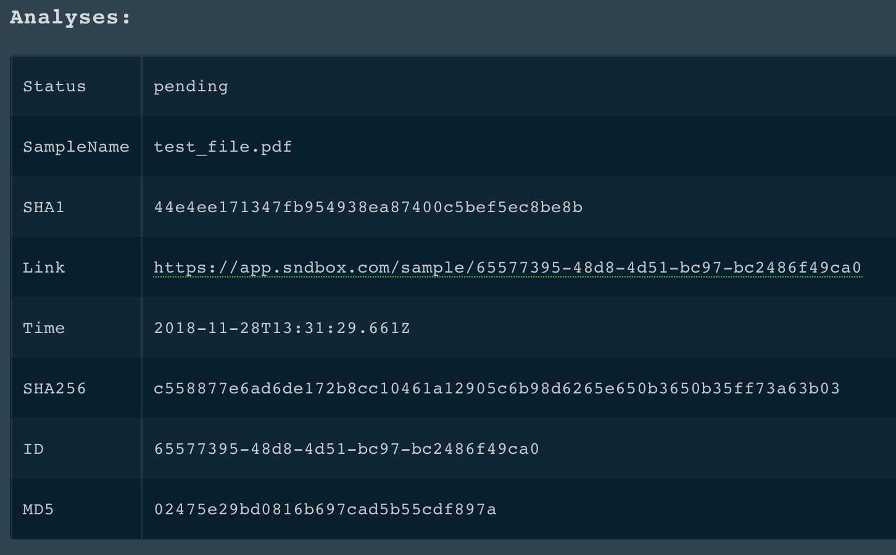The width and height of the screenshot is (896, 555).
Task: Select the ID value starting with 65577395
Action: point(346,449)
